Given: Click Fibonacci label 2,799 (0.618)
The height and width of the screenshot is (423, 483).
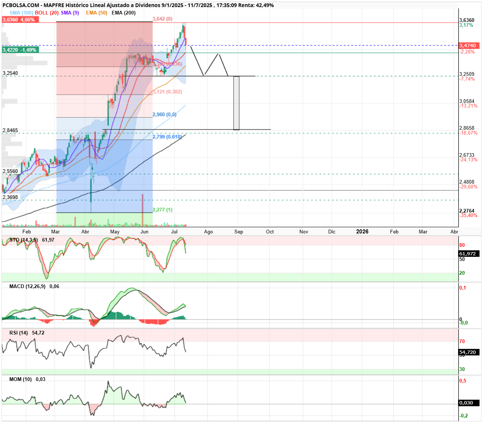Looking at the screenshot, I should pos(167,137).
